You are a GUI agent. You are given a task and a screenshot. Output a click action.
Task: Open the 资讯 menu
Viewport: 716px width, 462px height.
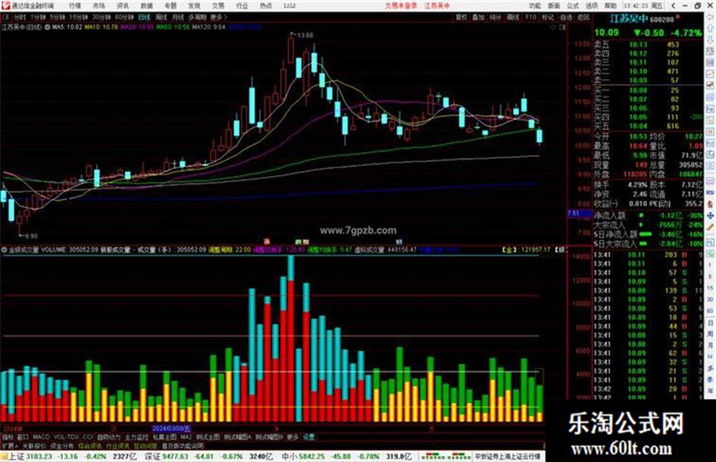(123, 6)
